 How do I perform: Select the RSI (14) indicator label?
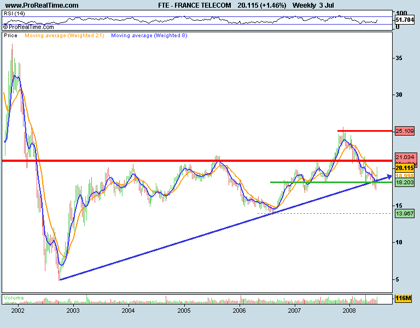point(14,13)
